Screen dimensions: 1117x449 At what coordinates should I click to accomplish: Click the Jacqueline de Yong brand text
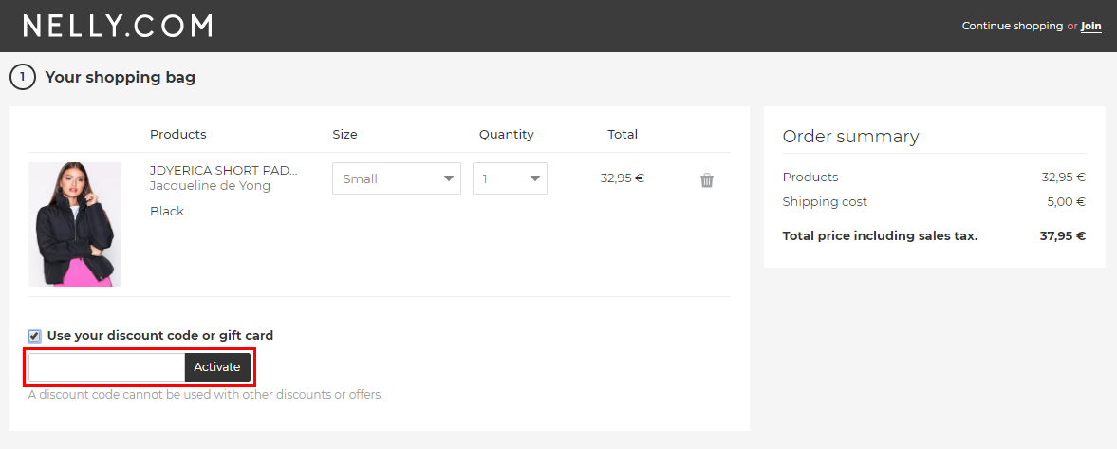click(x=210, y=186)
